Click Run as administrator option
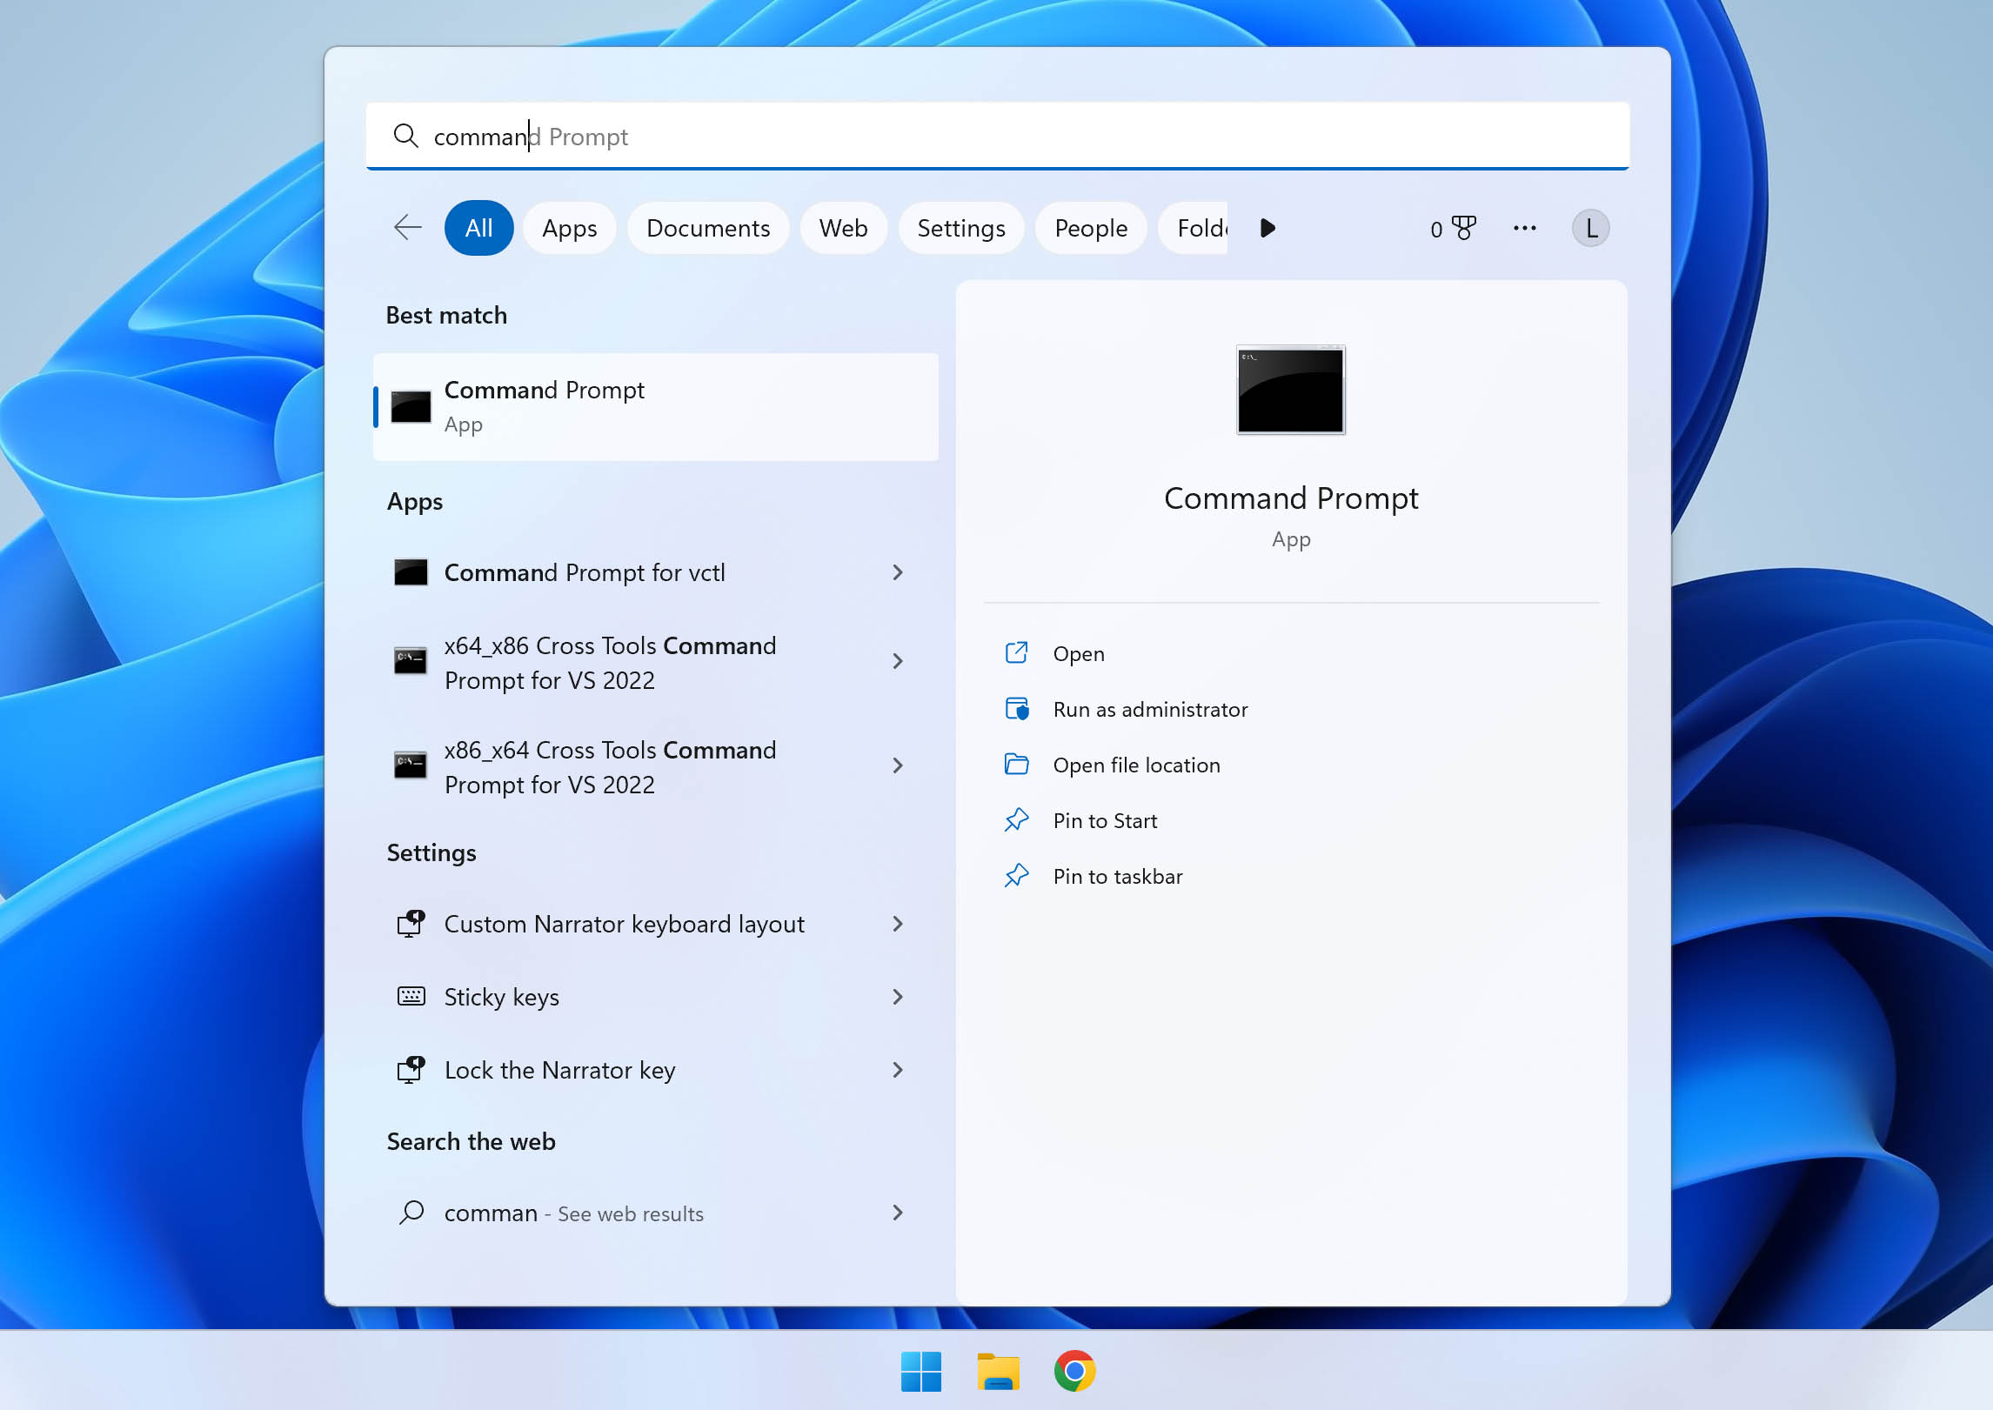 click(x=1149, y=708)
